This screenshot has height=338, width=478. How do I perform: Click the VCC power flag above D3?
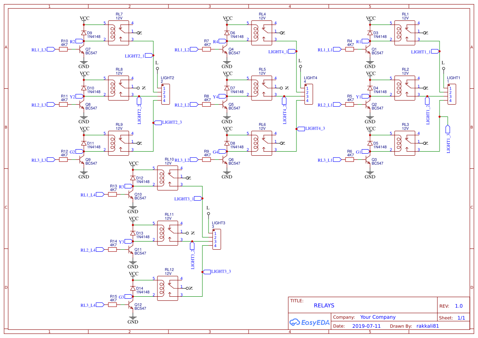pos(370,18)
